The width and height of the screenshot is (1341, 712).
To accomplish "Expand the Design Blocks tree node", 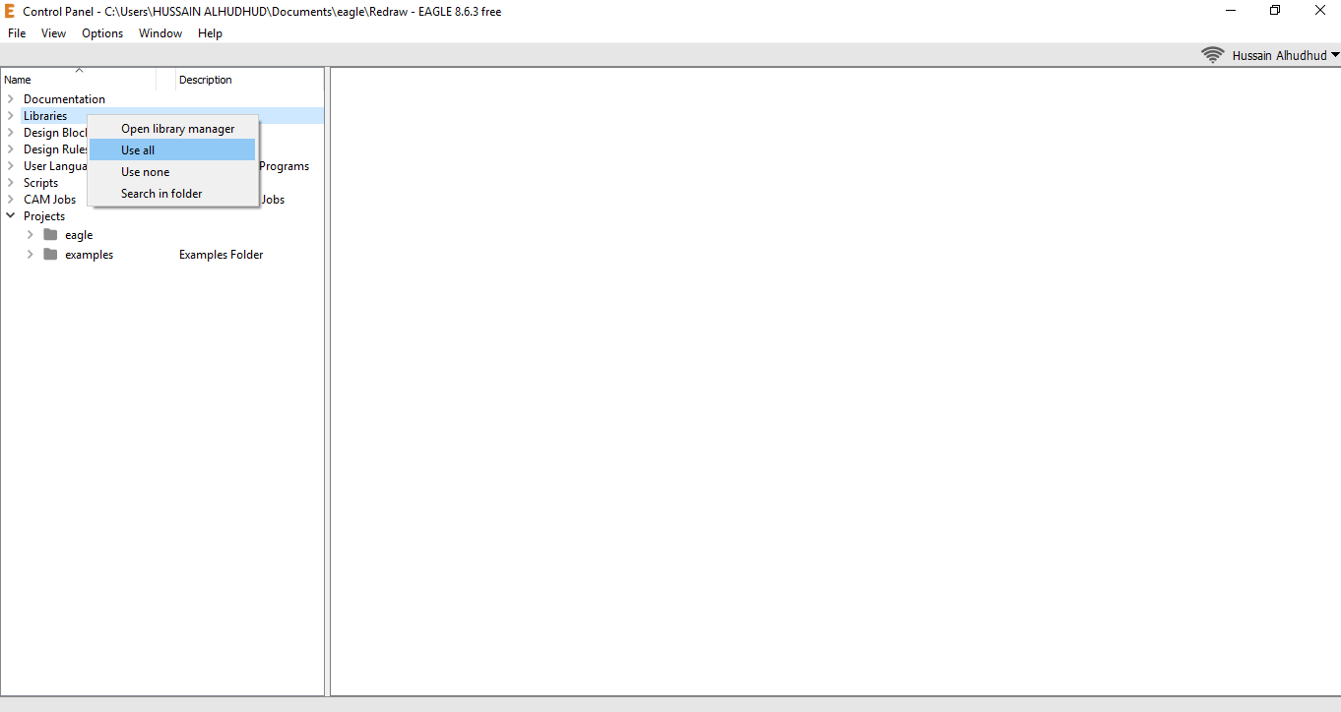I will [11, 133].
